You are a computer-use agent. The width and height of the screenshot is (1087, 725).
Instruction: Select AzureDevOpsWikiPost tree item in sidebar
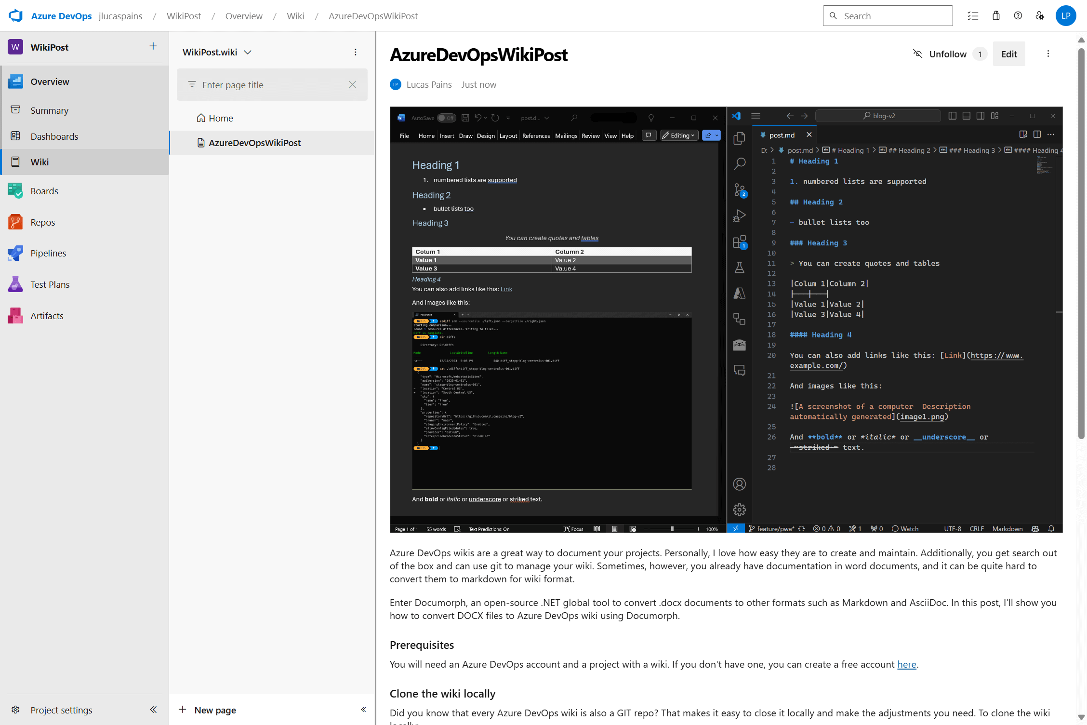pyautogui.click(x=254, y=142)
